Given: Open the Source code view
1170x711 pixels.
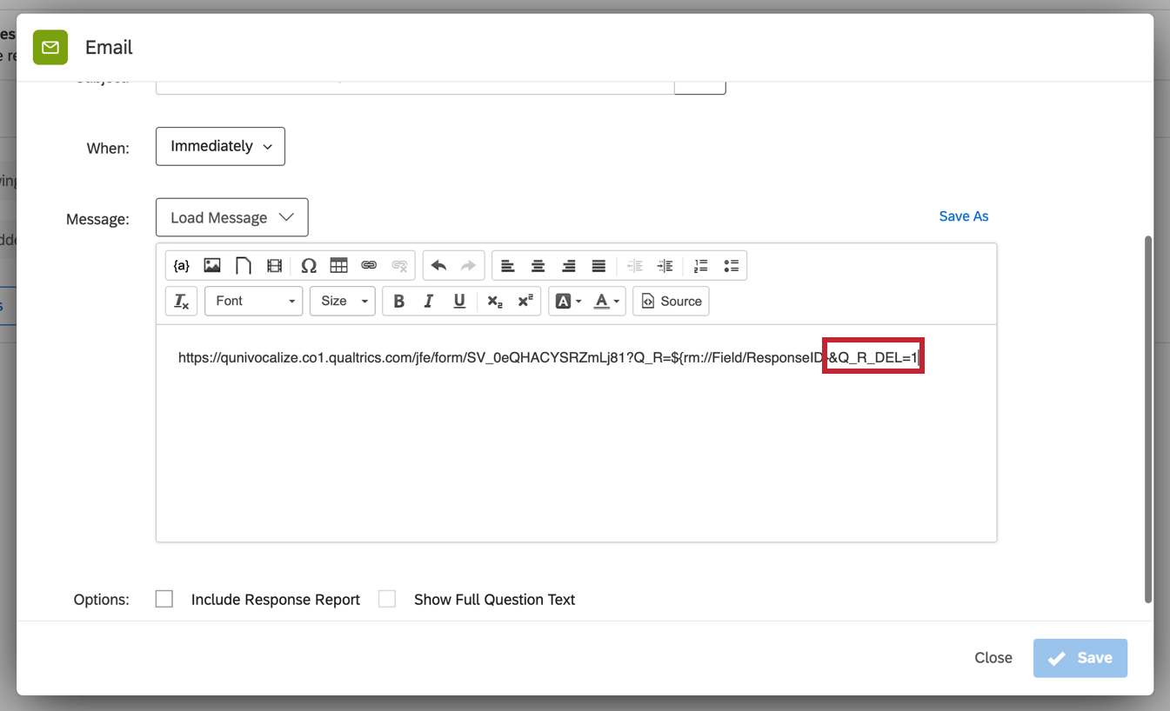Looking at the screenshot, I should pos(671,301).
